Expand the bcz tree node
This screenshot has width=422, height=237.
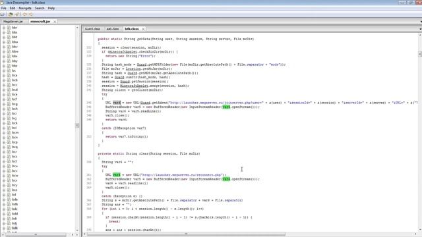click(x=4, y=190)
